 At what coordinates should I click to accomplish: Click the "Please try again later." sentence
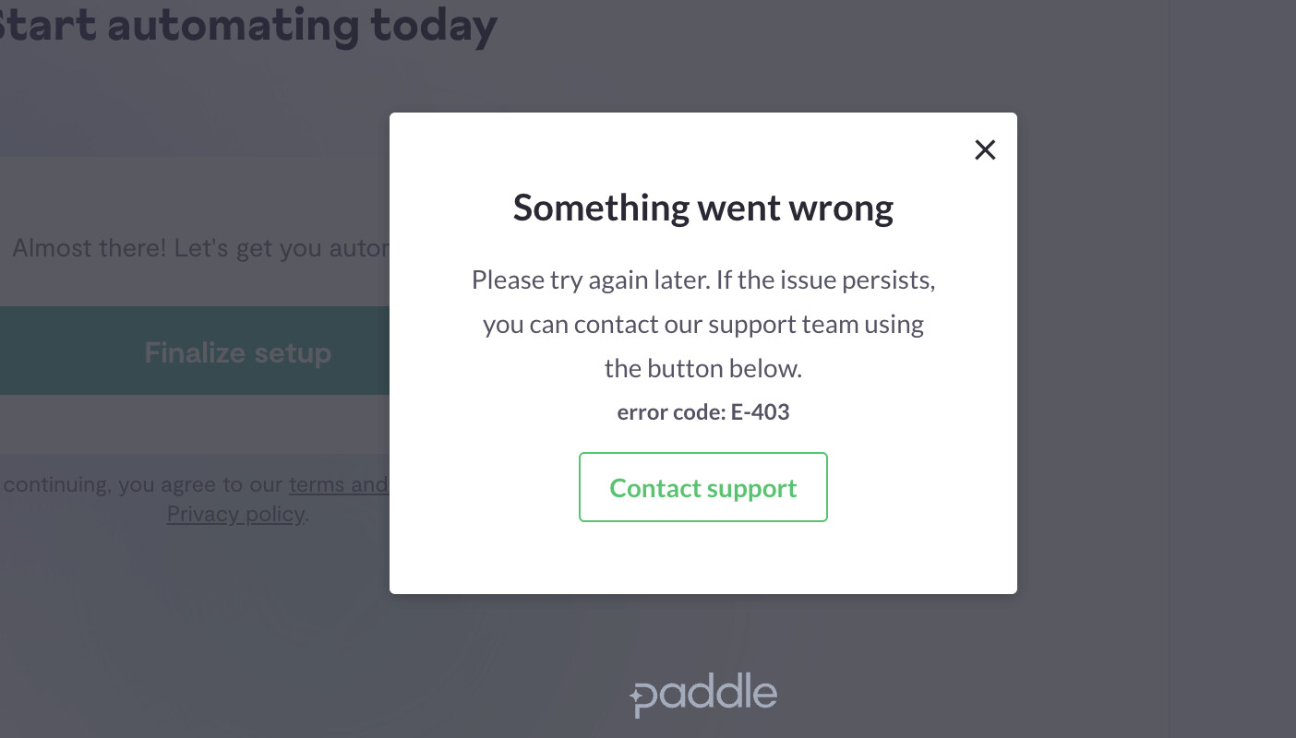(589, 280)
